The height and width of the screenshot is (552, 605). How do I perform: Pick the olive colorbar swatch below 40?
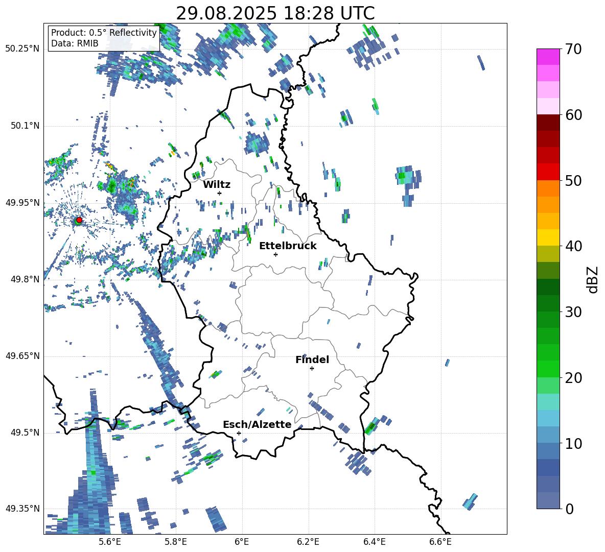coord(548,254)
